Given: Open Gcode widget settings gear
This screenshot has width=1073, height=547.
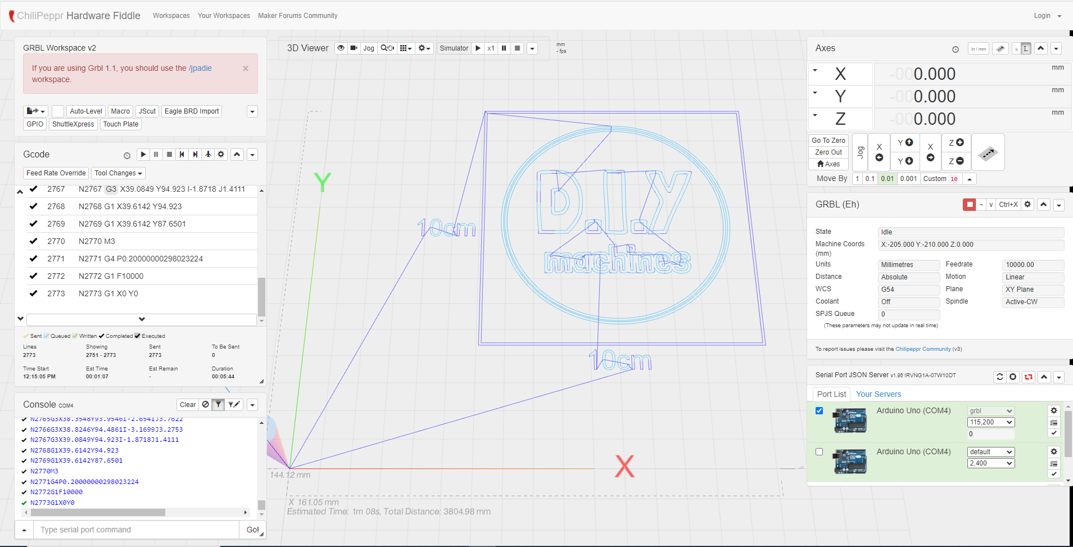Looking at the screenshot, I should [221, 154].
